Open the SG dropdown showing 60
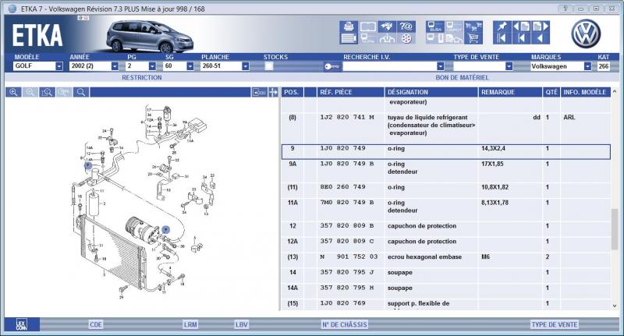624x336 pixels. (x=190, y=66)
